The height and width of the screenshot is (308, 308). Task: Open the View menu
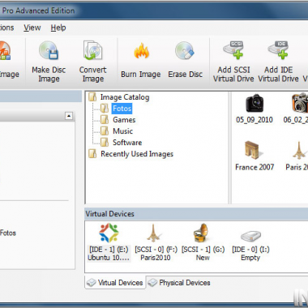(x=32, y=28)
